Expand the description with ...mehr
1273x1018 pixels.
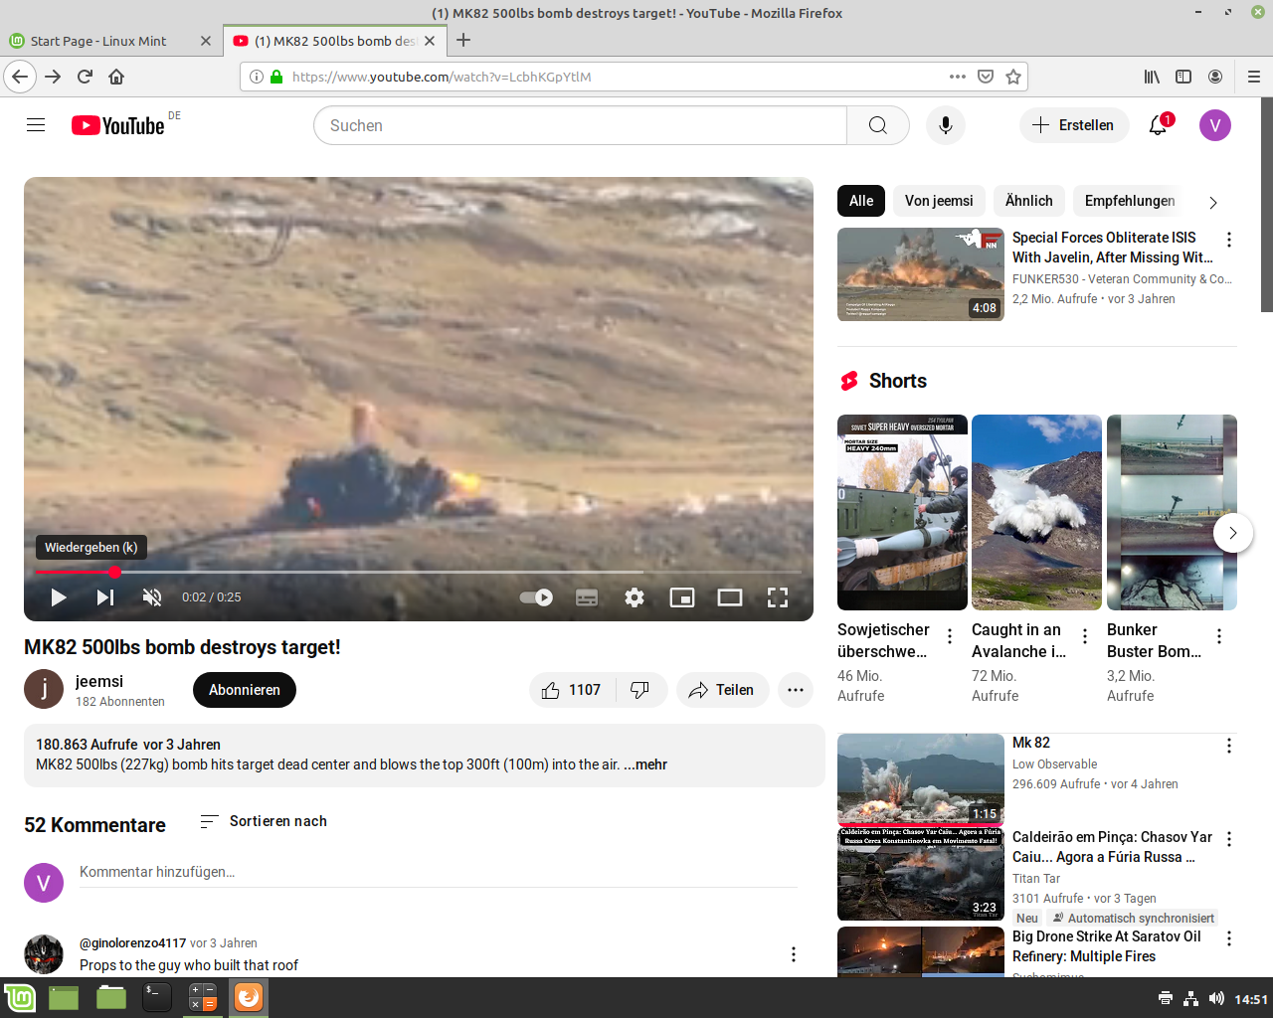(645, 764)
